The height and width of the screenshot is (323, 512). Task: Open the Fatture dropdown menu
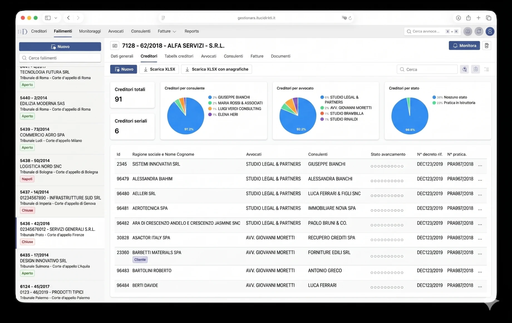167,31
